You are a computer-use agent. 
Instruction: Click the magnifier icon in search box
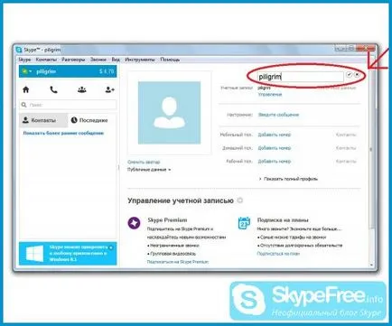23,105
